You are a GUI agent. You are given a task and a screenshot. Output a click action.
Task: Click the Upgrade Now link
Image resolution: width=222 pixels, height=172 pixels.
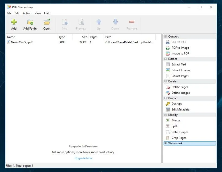point(83,158)
